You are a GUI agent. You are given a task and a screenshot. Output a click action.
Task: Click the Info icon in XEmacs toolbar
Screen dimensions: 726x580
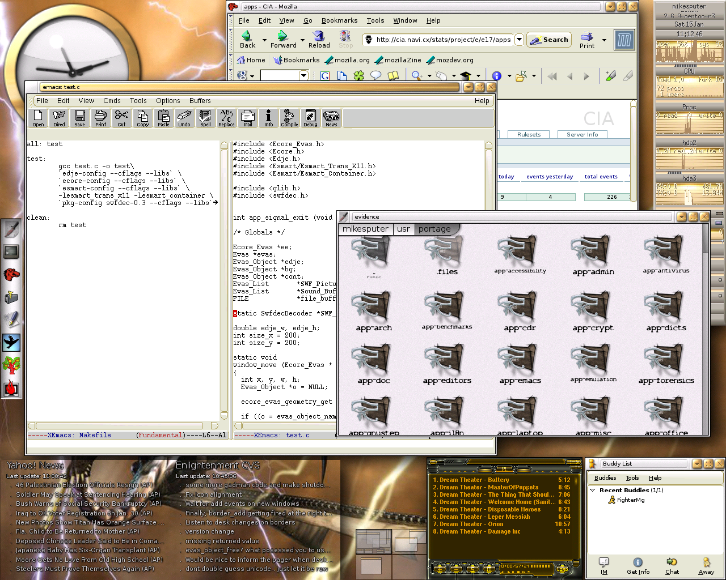269,118
